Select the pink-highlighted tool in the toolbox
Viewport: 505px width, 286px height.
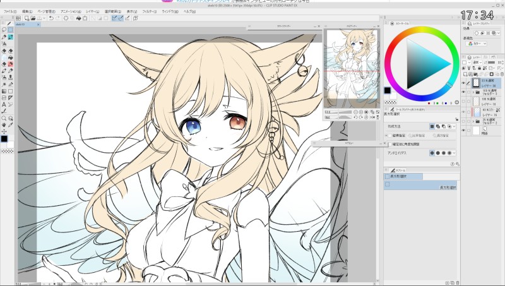coord(11,64)
